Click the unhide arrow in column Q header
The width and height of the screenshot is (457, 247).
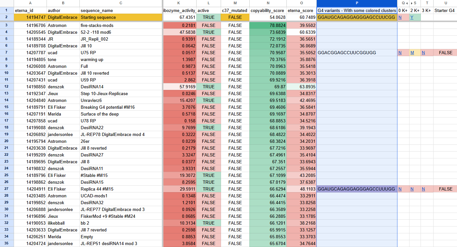pyautogui.click(x=407, y=3)
